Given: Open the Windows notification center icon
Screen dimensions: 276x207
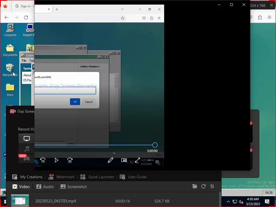Looking at the screenshot, I should [267, 202].
